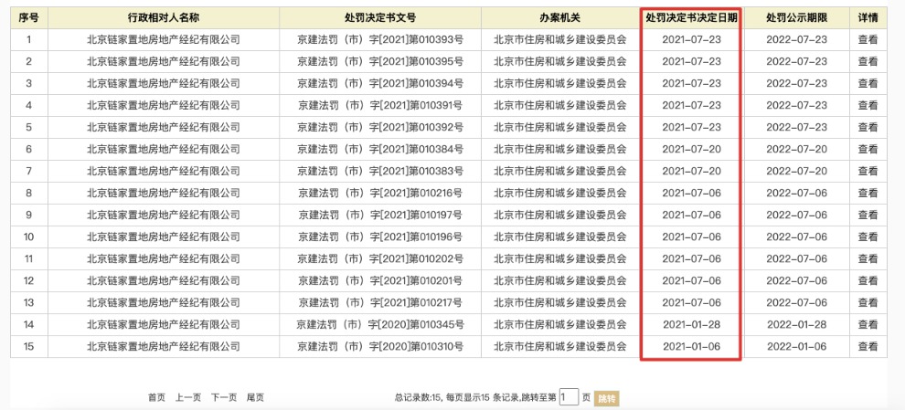
Task: Select document number 第010384号 cell
Action: tap(380, 150)
